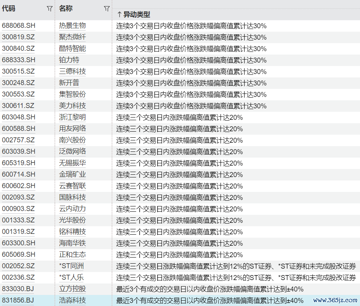The height and width of the screenshot is (306, 360).
Task: Open stock code 600602.SH
Action: 19,186
